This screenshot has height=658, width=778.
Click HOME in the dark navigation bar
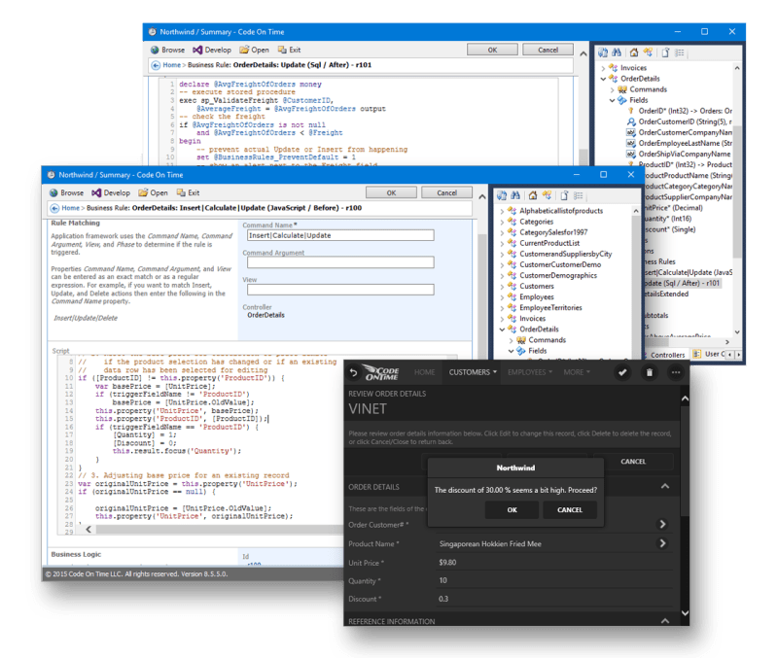tap(424, 372)
